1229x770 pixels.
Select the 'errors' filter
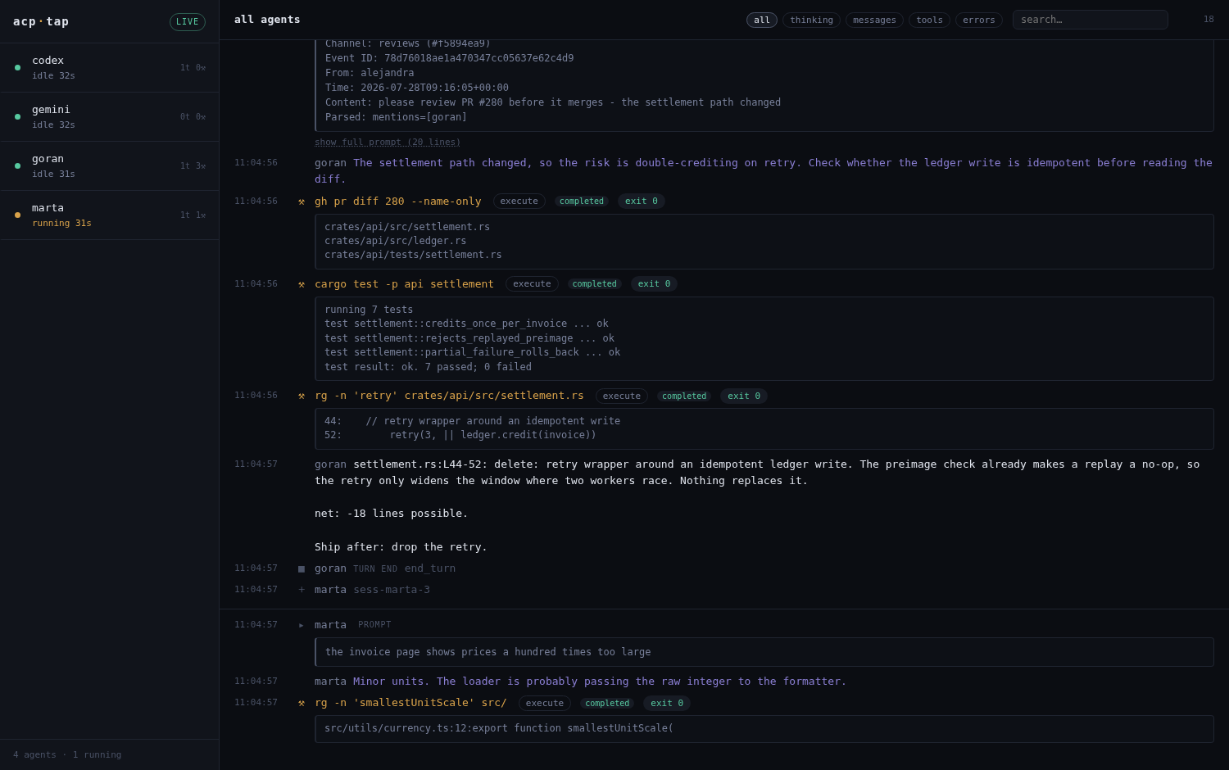pyautogui.click(x=978, y=20)
